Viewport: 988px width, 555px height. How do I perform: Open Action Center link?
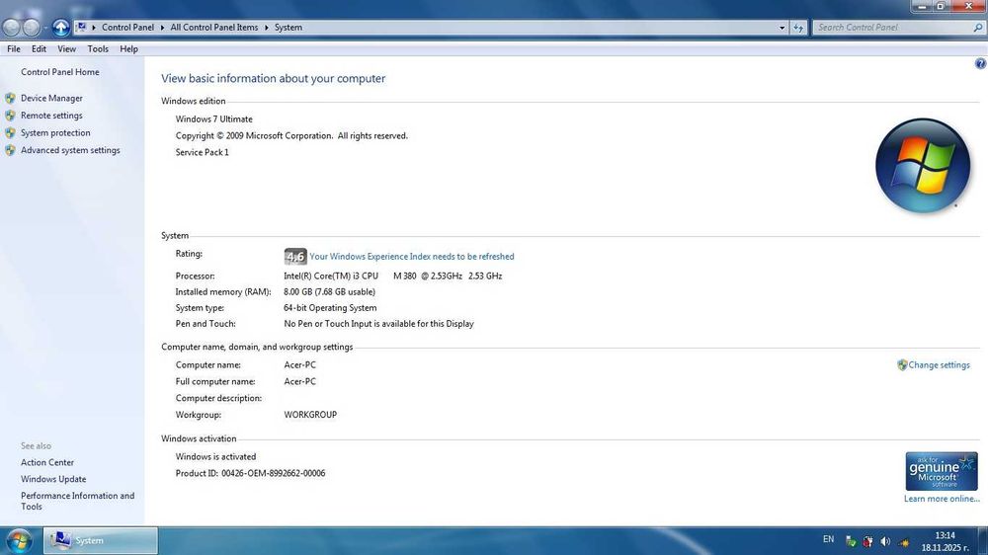tap(47, 462)
